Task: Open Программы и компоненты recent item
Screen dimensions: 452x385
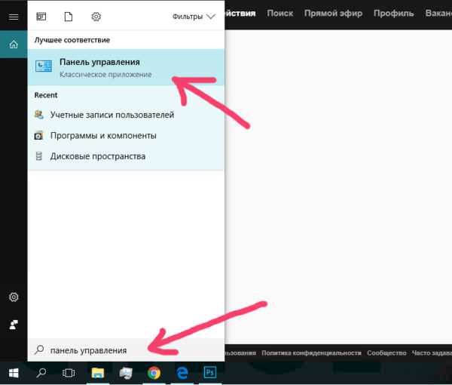Action: click(x=126, y=135)
